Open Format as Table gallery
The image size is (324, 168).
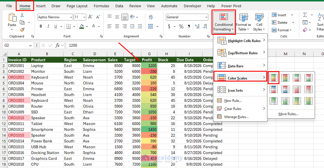[x=244, y=22]
